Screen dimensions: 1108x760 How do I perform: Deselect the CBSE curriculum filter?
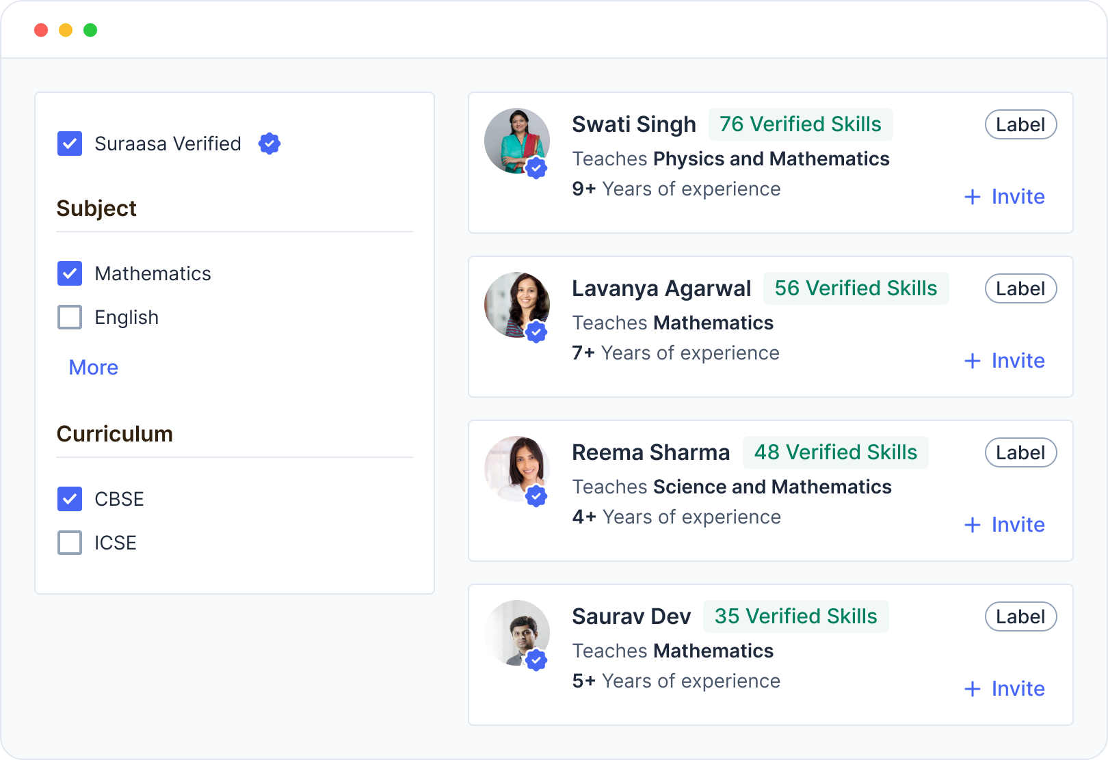pos(70,499)
